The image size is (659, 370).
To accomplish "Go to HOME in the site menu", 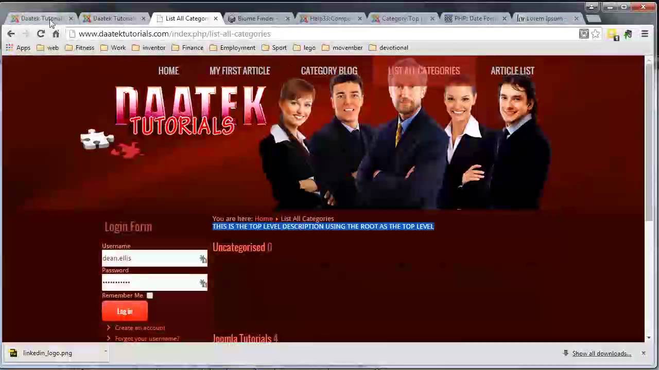I will tap(168, 71).
